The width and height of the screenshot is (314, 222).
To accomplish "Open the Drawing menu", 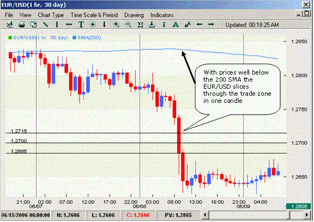I will [134, 15].
